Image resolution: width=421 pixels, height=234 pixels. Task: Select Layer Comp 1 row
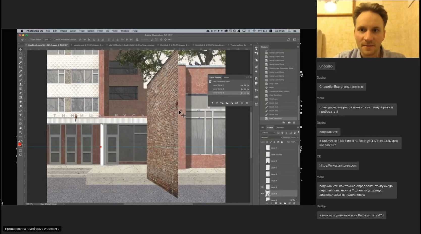(x=229, y=85)
